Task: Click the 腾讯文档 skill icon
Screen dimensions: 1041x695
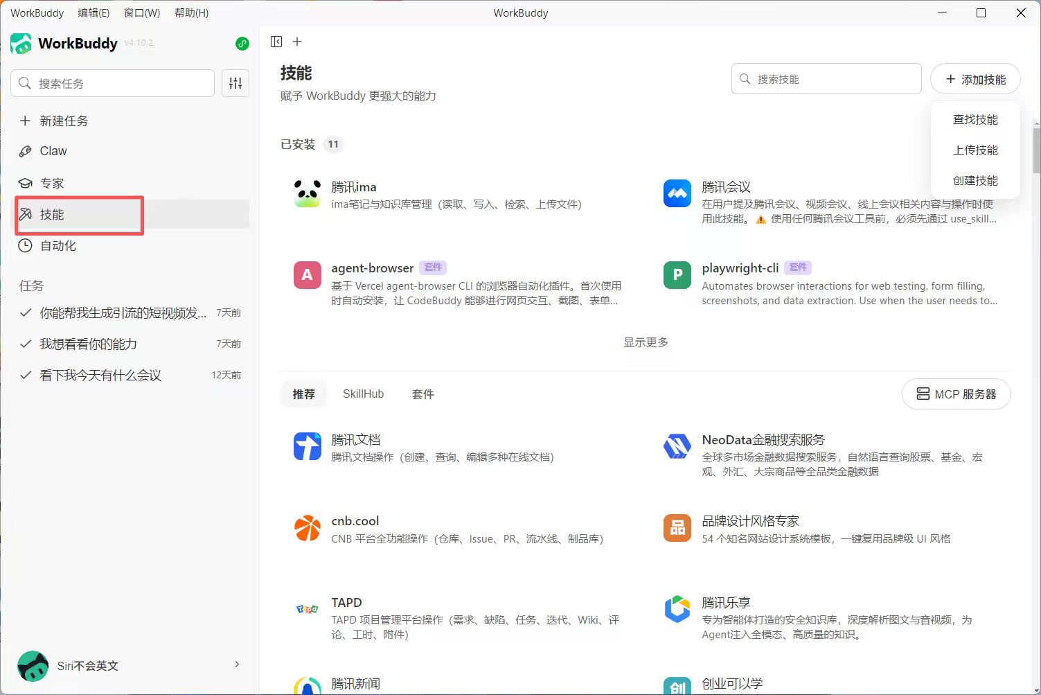Action: click(x=308, y=446)
